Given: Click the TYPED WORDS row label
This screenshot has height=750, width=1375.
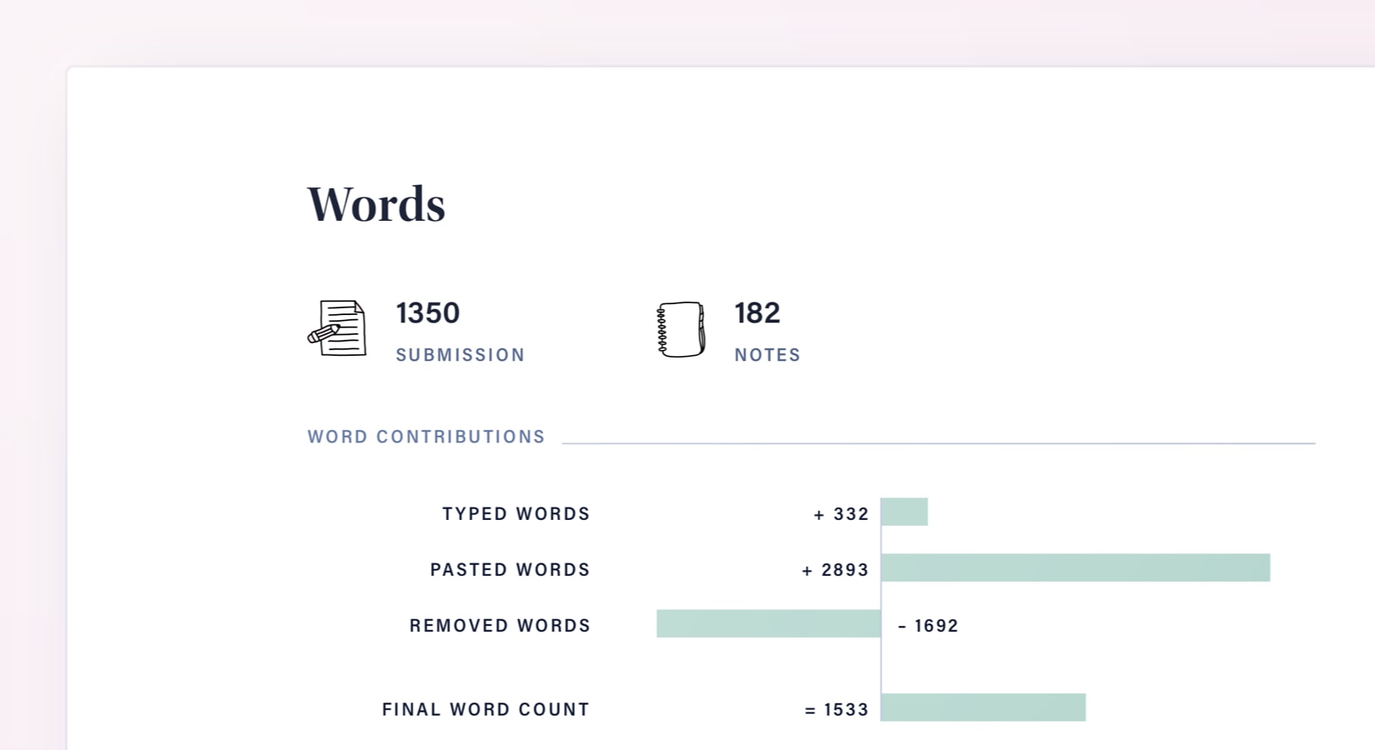Looking at the screenshot, I should click(516, 514).
